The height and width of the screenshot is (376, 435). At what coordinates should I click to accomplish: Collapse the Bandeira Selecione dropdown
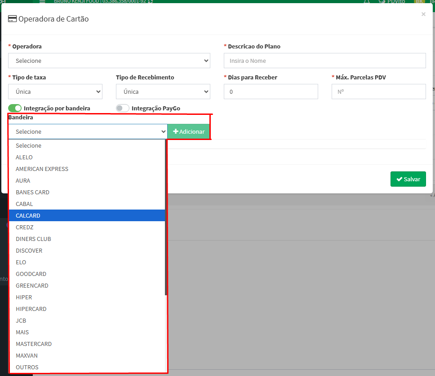coord(88,131)
